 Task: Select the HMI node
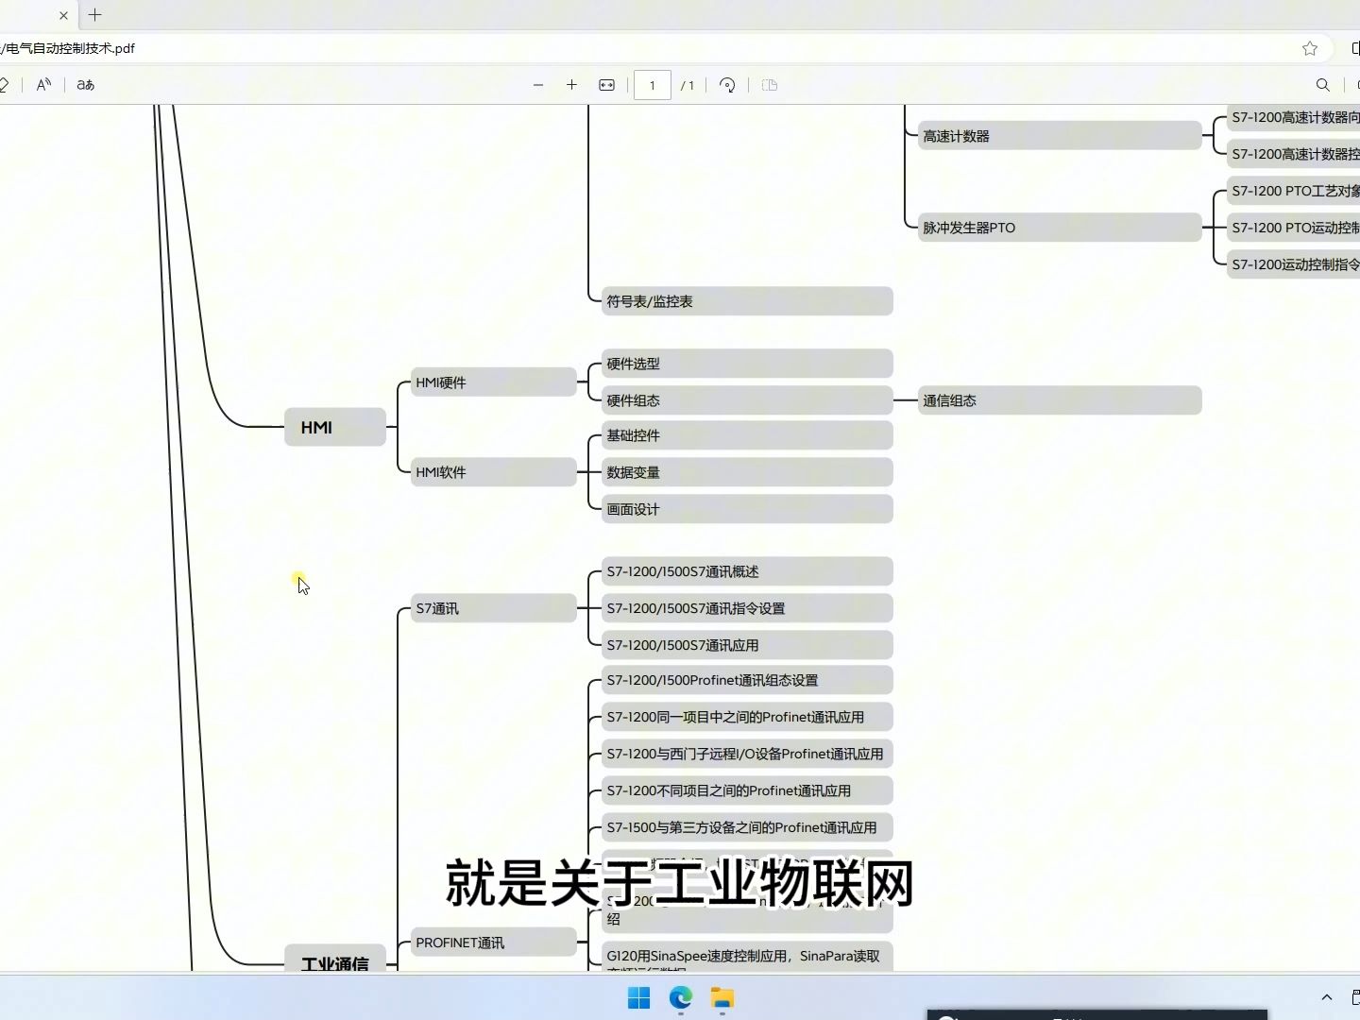tap(335, 427)
